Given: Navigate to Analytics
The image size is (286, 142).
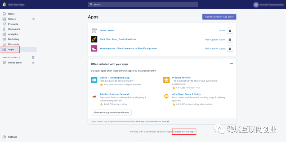Looking at the screenshot, I should coord(13,34).
